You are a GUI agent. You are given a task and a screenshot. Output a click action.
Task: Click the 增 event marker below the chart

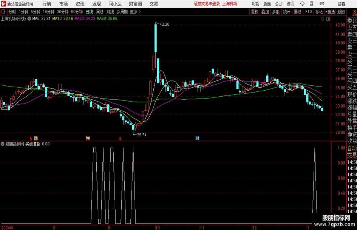click(x=88, y=138)
